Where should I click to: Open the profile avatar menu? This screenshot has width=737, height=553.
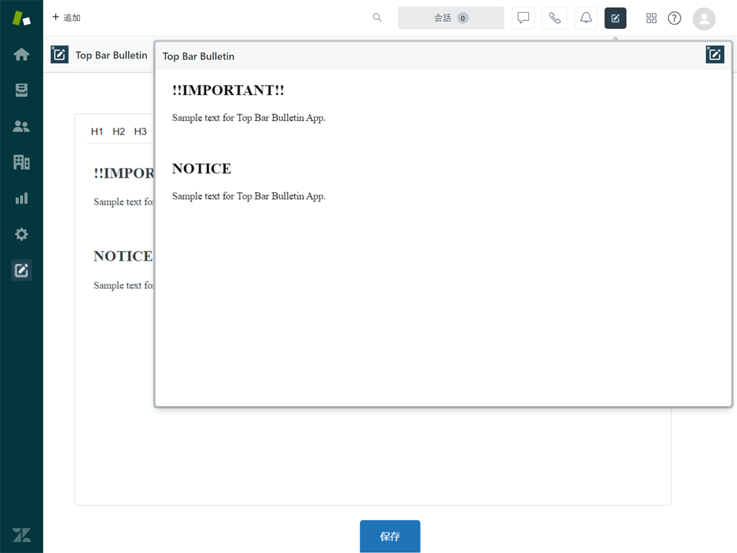coord(704,19)
